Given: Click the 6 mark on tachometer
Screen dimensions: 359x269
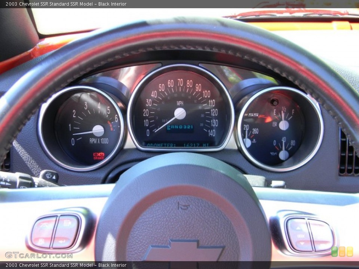Looking at the screenshot, I should pos(116,118).
